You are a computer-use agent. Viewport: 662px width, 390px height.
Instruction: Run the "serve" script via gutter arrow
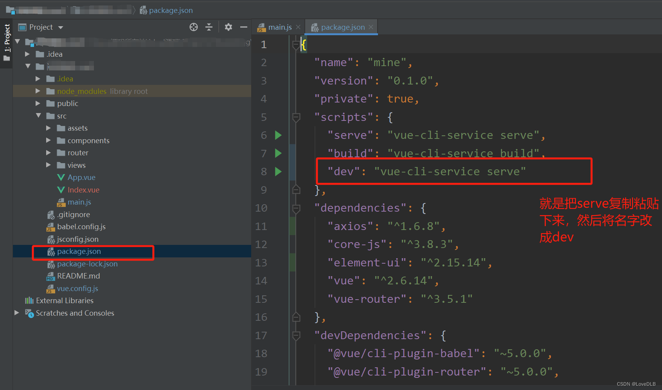click(278, 135)
